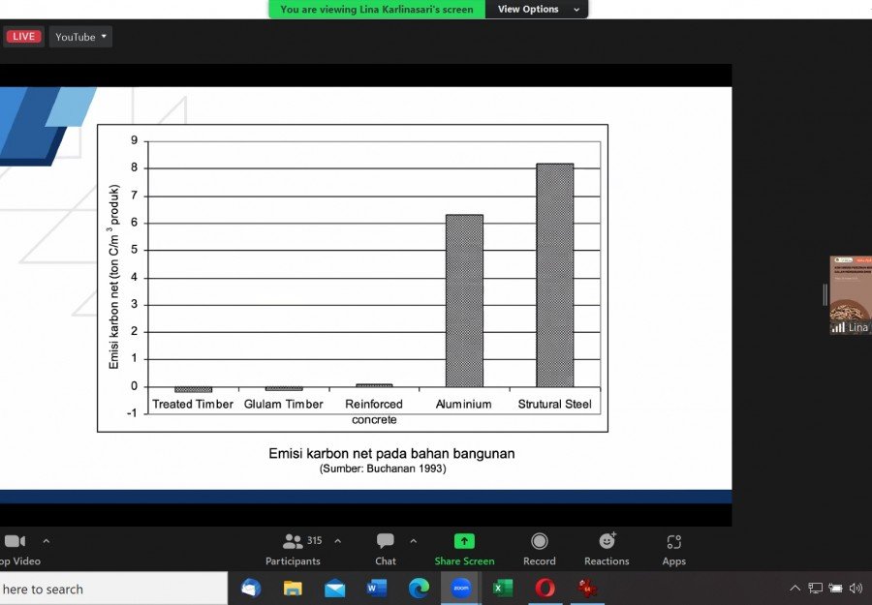The image size is (872, 605).
Task: Open Microsoft Word from the taskbar
Action: (x=377, y=588)
